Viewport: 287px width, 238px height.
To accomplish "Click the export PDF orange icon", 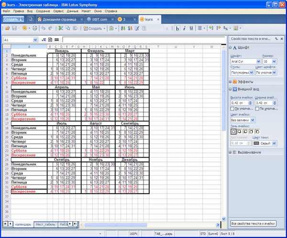I will click(25, 28).
